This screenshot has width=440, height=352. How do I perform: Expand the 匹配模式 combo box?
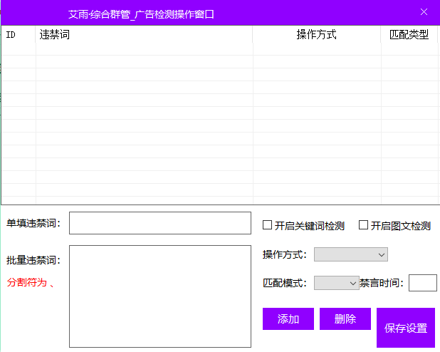[x=337, y=283]
